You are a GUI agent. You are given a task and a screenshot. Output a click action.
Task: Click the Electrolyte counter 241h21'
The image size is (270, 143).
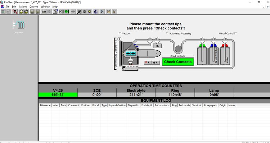click(x=136, y=94)
